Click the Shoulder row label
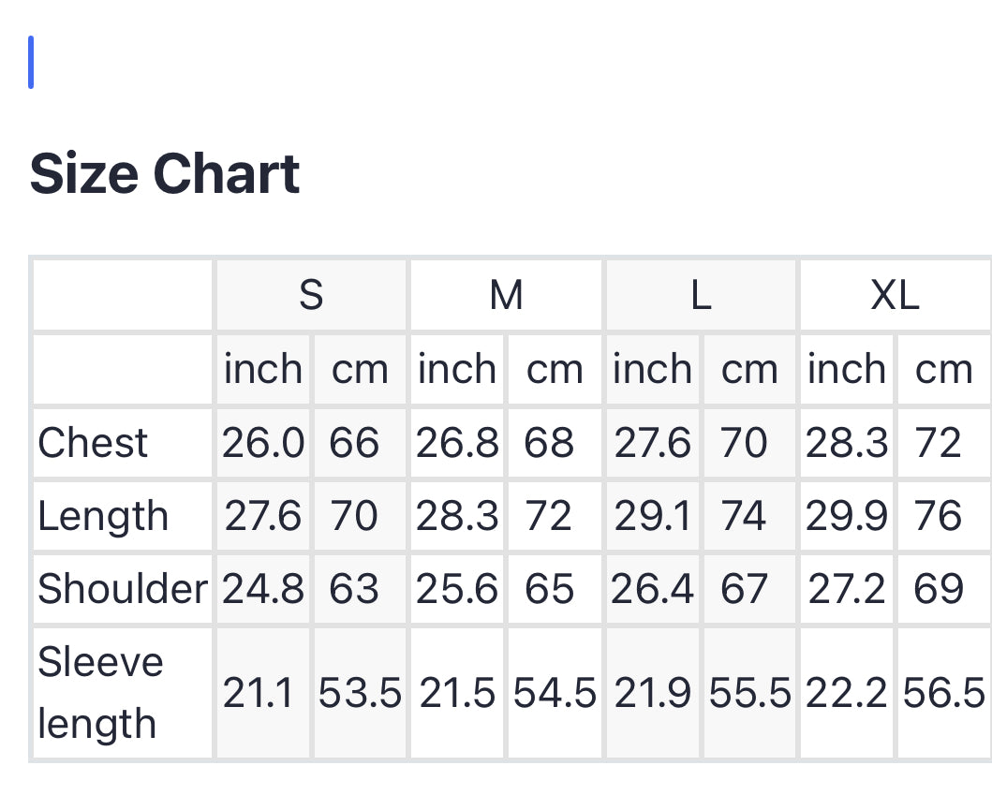 (x=122, y=589)
